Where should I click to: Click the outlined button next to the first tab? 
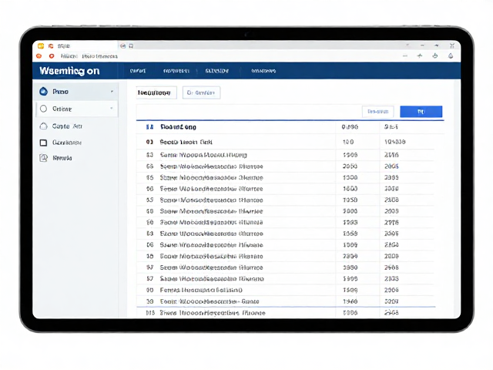point(201,92)
